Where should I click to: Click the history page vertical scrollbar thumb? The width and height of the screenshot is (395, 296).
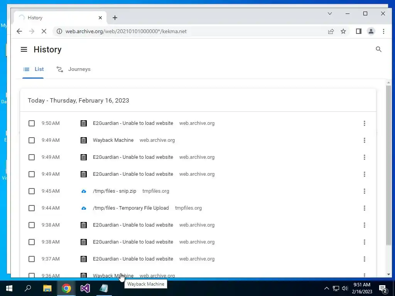(388, 165)
